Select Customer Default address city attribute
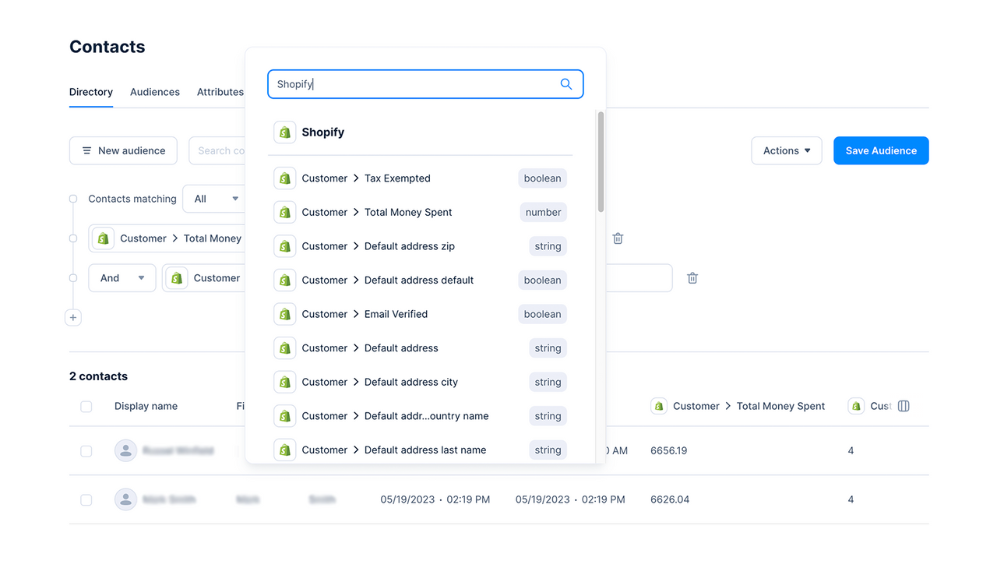Viewport: 997px width, 561px height. point(421,382)
